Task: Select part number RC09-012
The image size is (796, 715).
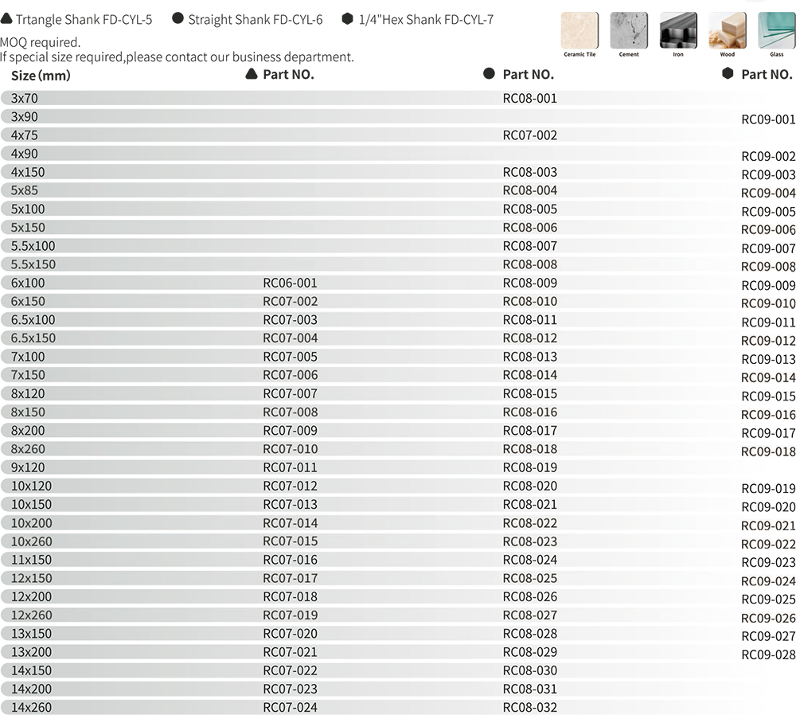Action: pyautogui.click(x=768, y=341)
